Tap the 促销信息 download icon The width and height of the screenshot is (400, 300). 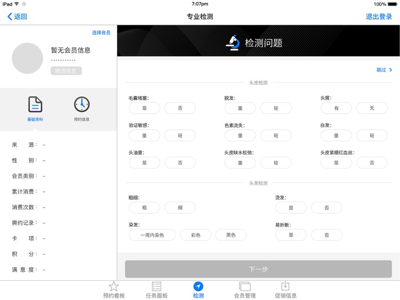click(x=285, y=286)
